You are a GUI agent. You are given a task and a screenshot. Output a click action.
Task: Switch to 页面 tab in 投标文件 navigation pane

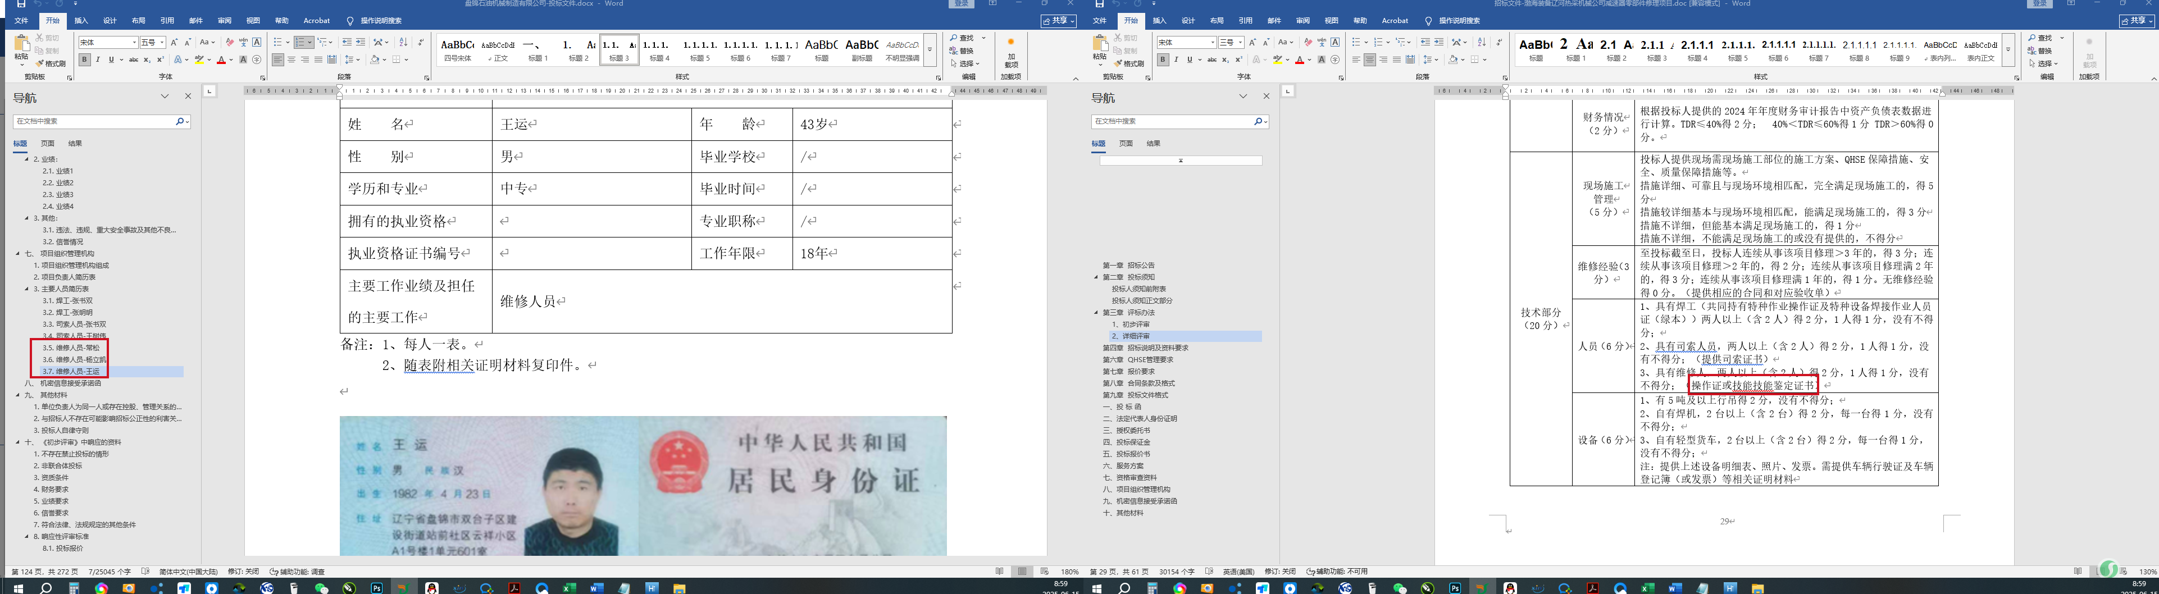pos(48,143)
